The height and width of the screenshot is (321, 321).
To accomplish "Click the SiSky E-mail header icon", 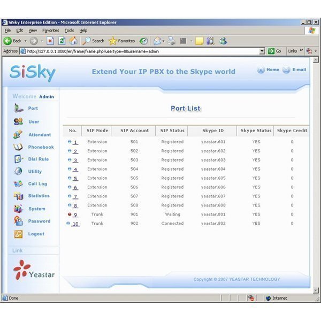I will (286, 70).
